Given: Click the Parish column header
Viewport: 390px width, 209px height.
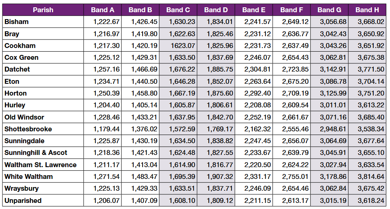Looking at the screenshot, I should (x=43, y=10).
